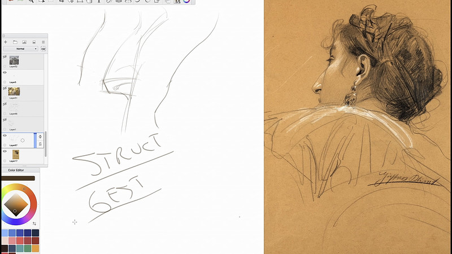The width and height of the screenshot is (452, 254).
Task: Hide Layer67 using its eye icon
Action: pos(5,135)
